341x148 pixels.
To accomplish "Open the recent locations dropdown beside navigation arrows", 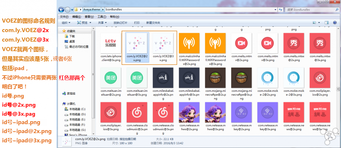I will 72,10.
